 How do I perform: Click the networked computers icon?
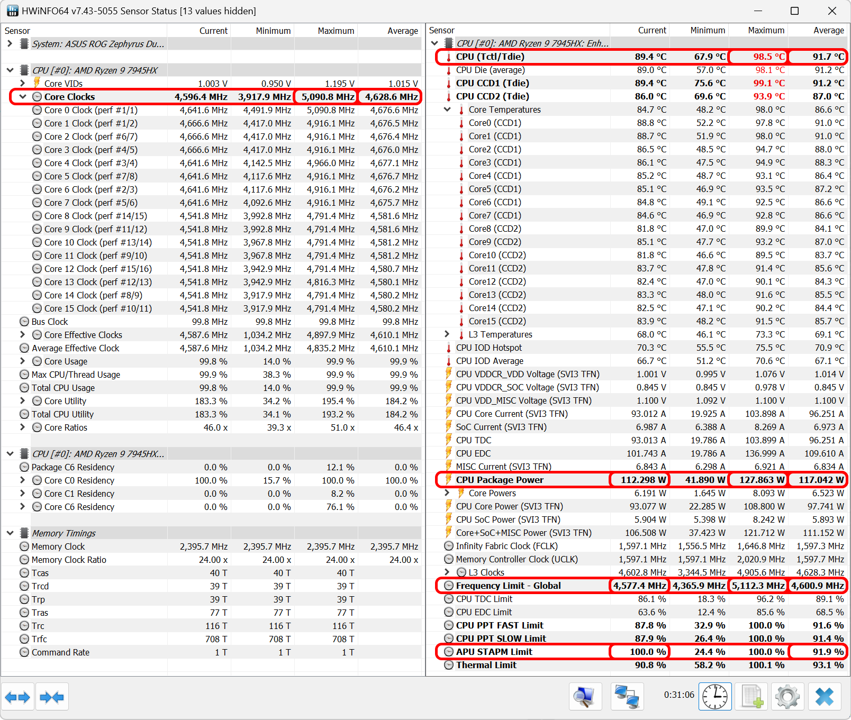pos(627,697)
